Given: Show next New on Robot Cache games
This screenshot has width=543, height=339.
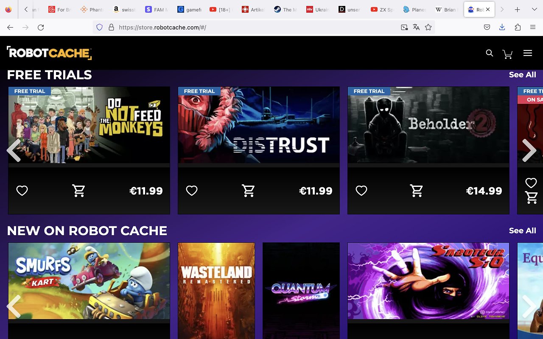Looking at the screenshot, I should (x=529, y=306).
